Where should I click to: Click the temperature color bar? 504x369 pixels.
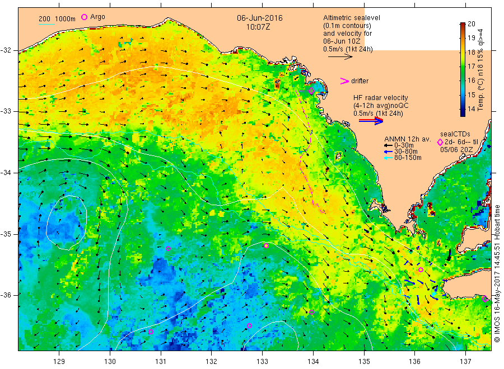click(463, 69)
